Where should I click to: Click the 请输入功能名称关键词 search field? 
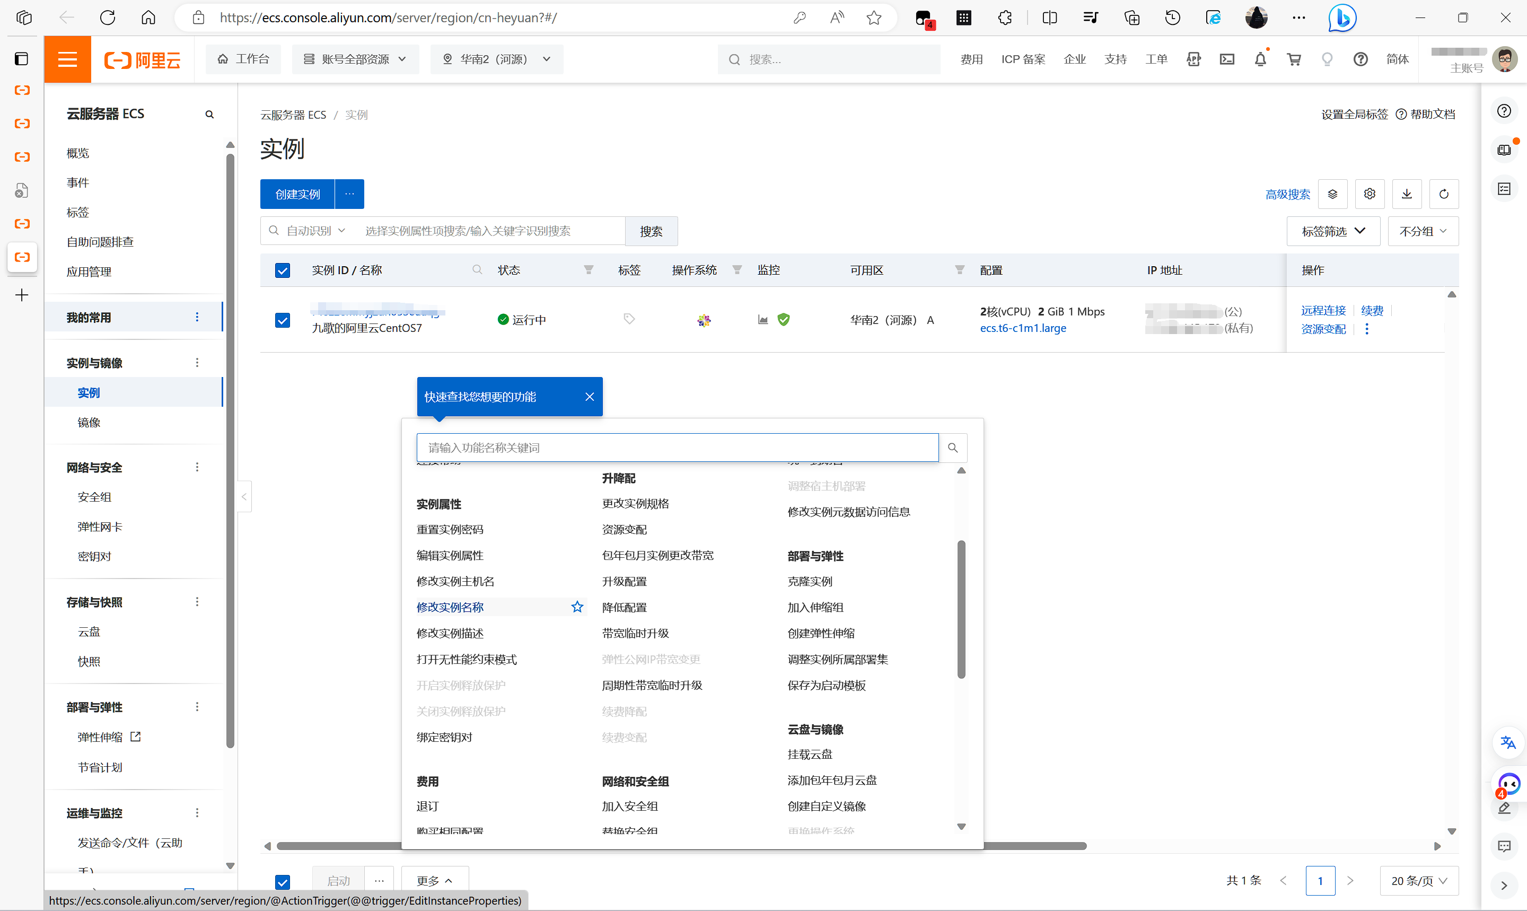pyautogui.click(x=677, y=448)
